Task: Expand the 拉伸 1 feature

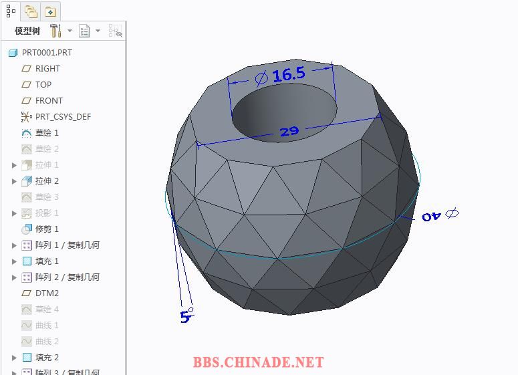Action: pyautogui.click(x=14, y=165)
